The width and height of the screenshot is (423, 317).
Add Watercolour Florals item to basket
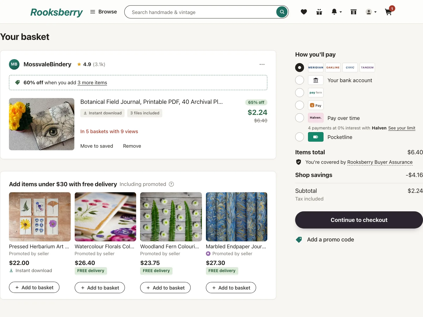coord(100,288)
